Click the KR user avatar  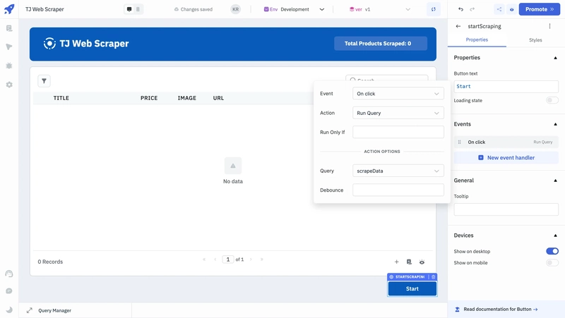coord(236,9)
